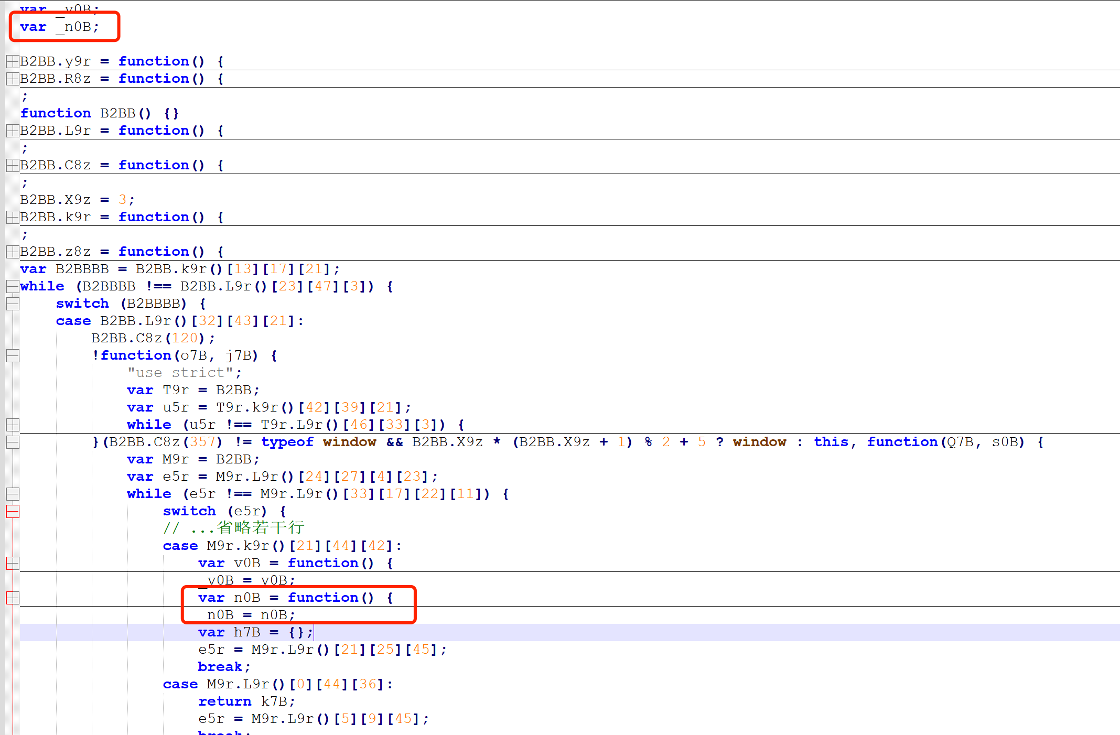
Task: Collapse the while (e5r !== ...) loop
Action: (13, 494)
